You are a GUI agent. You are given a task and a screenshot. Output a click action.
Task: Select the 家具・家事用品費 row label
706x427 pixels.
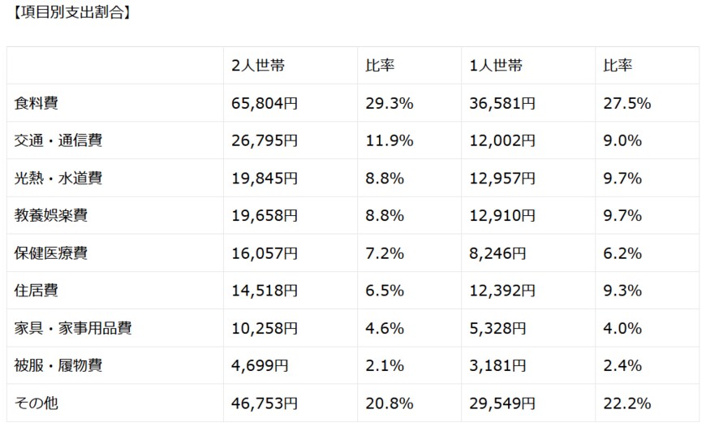(x=73, y=328)
